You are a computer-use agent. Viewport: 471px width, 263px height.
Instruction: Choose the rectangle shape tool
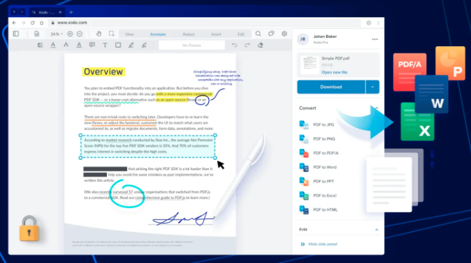(118, 45)
